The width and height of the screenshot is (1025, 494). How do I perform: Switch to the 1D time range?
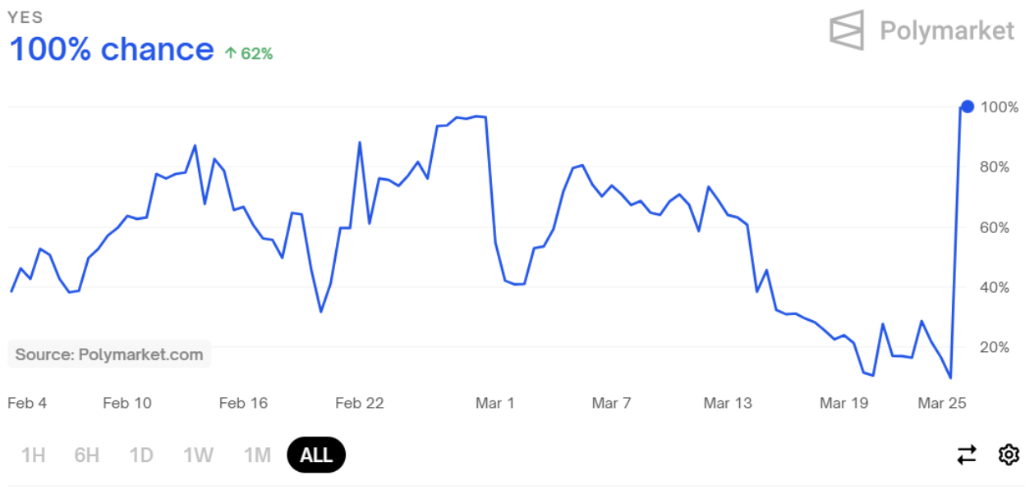coord(141,455)
